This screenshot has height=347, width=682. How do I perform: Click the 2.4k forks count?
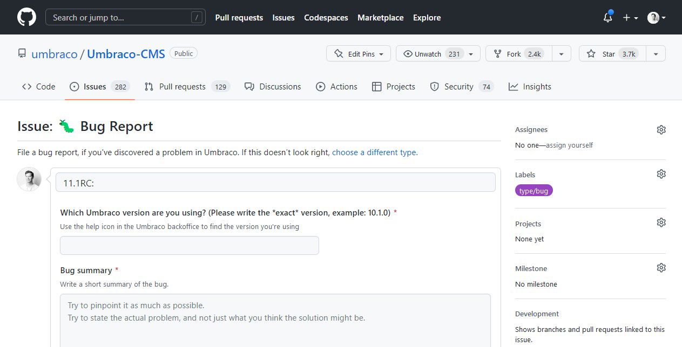[535, 54]
